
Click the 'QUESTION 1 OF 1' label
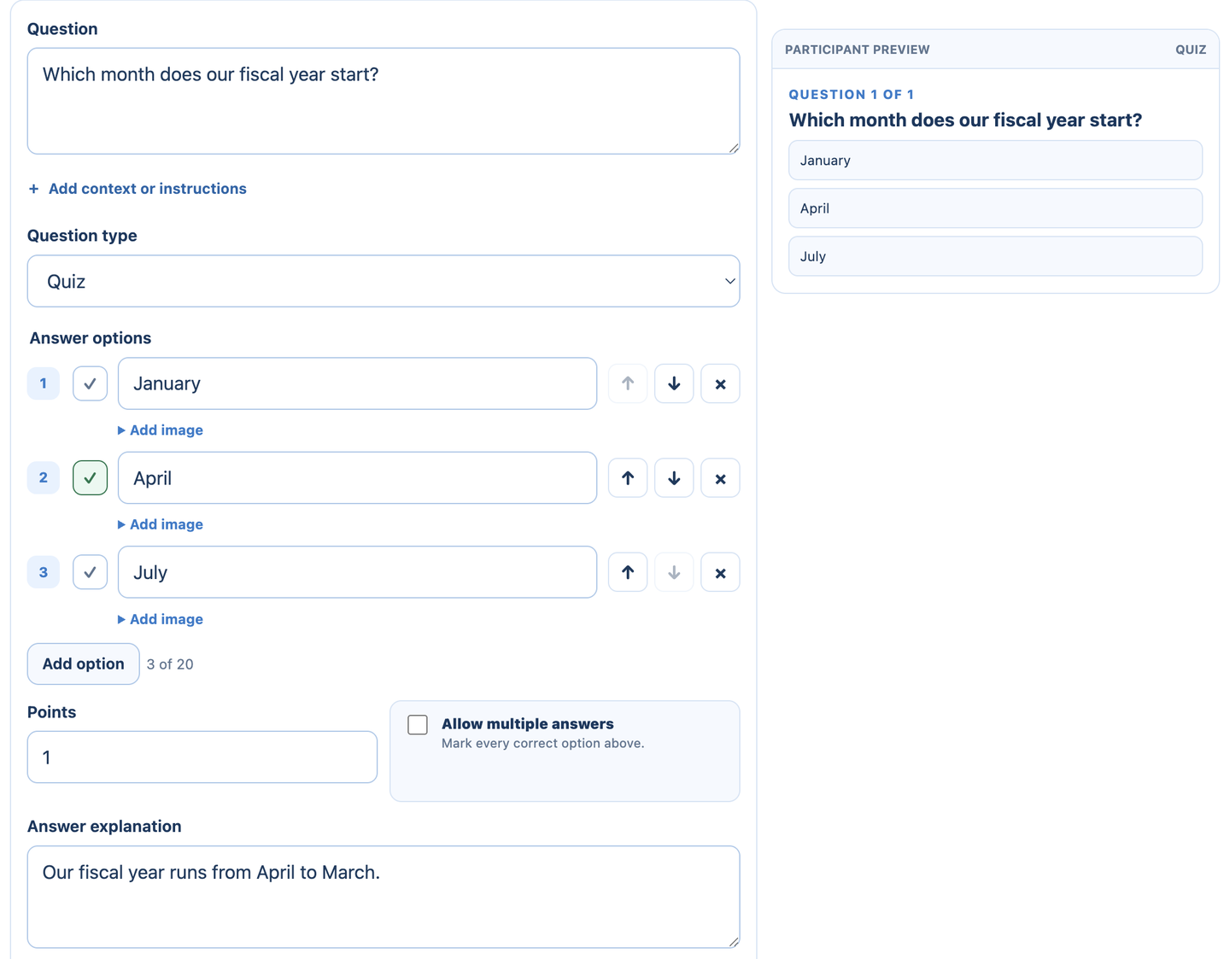pos(852,95)
